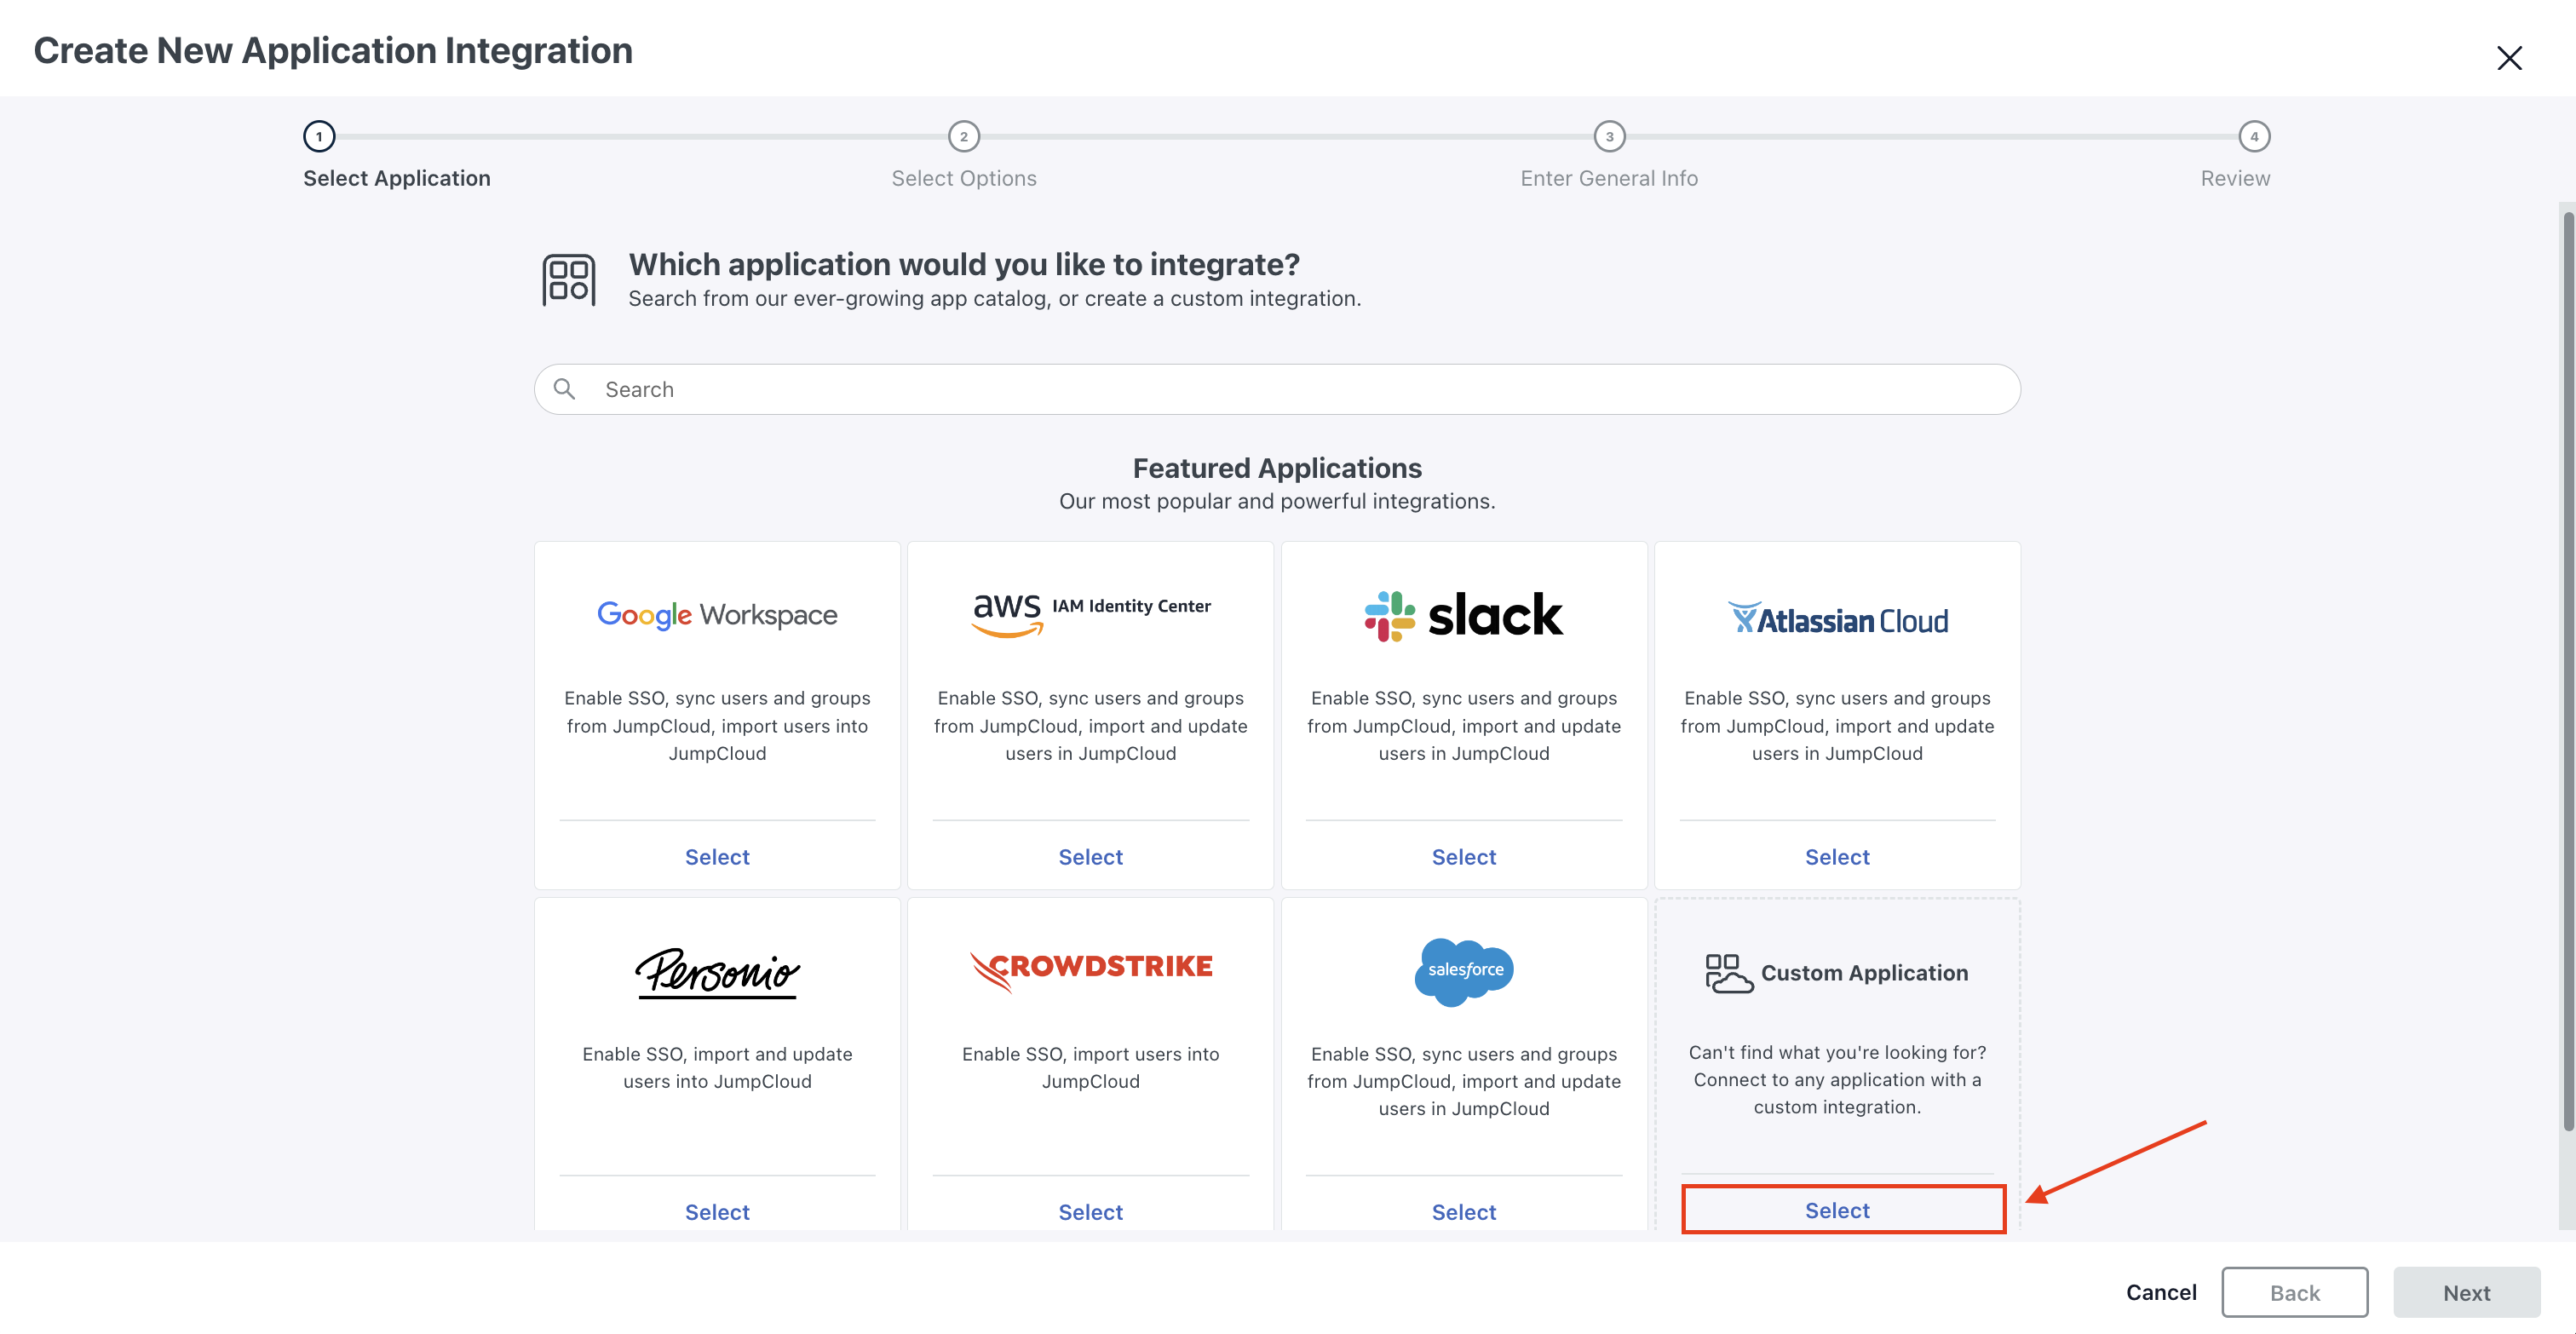This screenshot has width=2576, height=1334.
Task: Click the Salesforce cloud logo
Action: 1464,971
